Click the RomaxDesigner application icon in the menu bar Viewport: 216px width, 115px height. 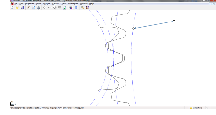click(12, 3)
